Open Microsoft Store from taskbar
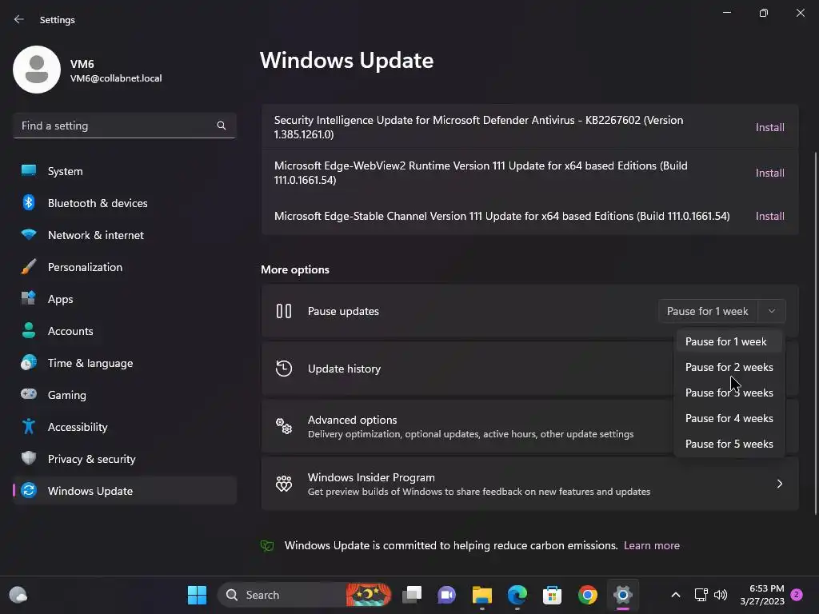819x614 pixels. [552, 595]
